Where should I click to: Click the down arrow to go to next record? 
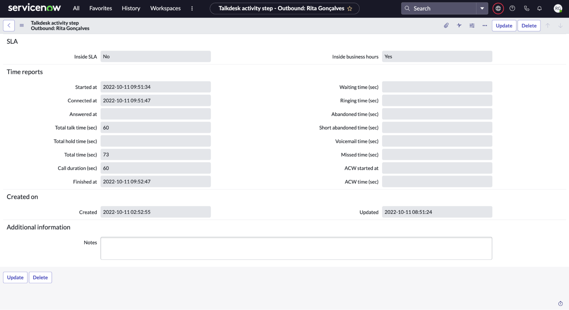click(560, 26)
